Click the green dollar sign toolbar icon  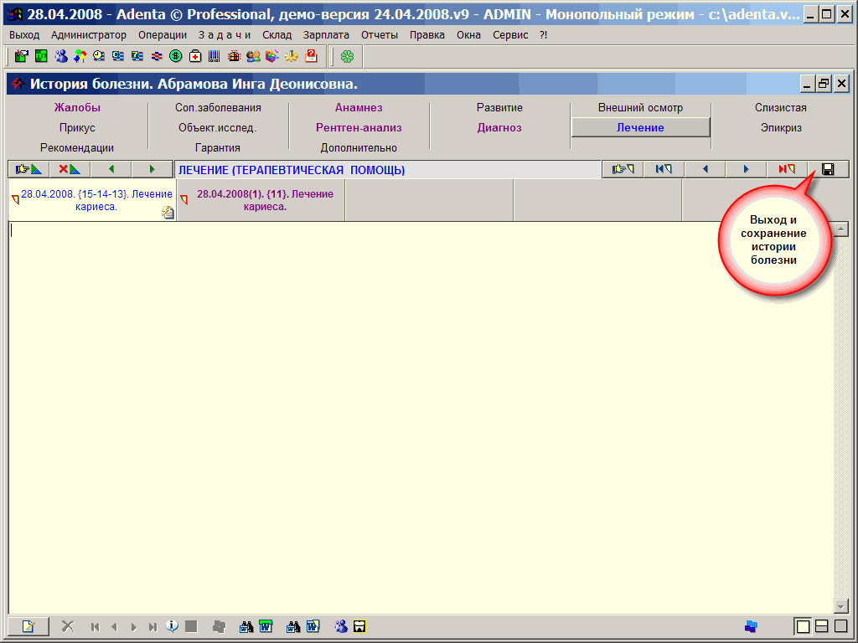pyautogui.click(x=175, y=56)
